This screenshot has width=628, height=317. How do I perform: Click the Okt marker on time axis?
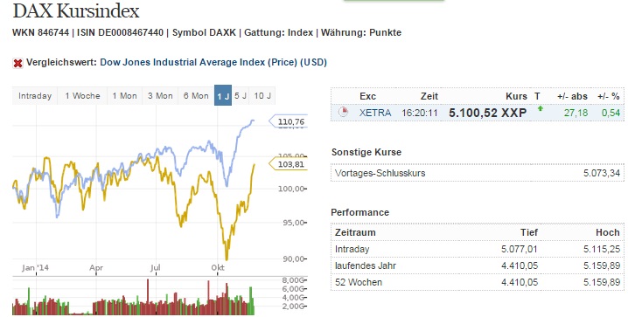[x=218, y=267]
